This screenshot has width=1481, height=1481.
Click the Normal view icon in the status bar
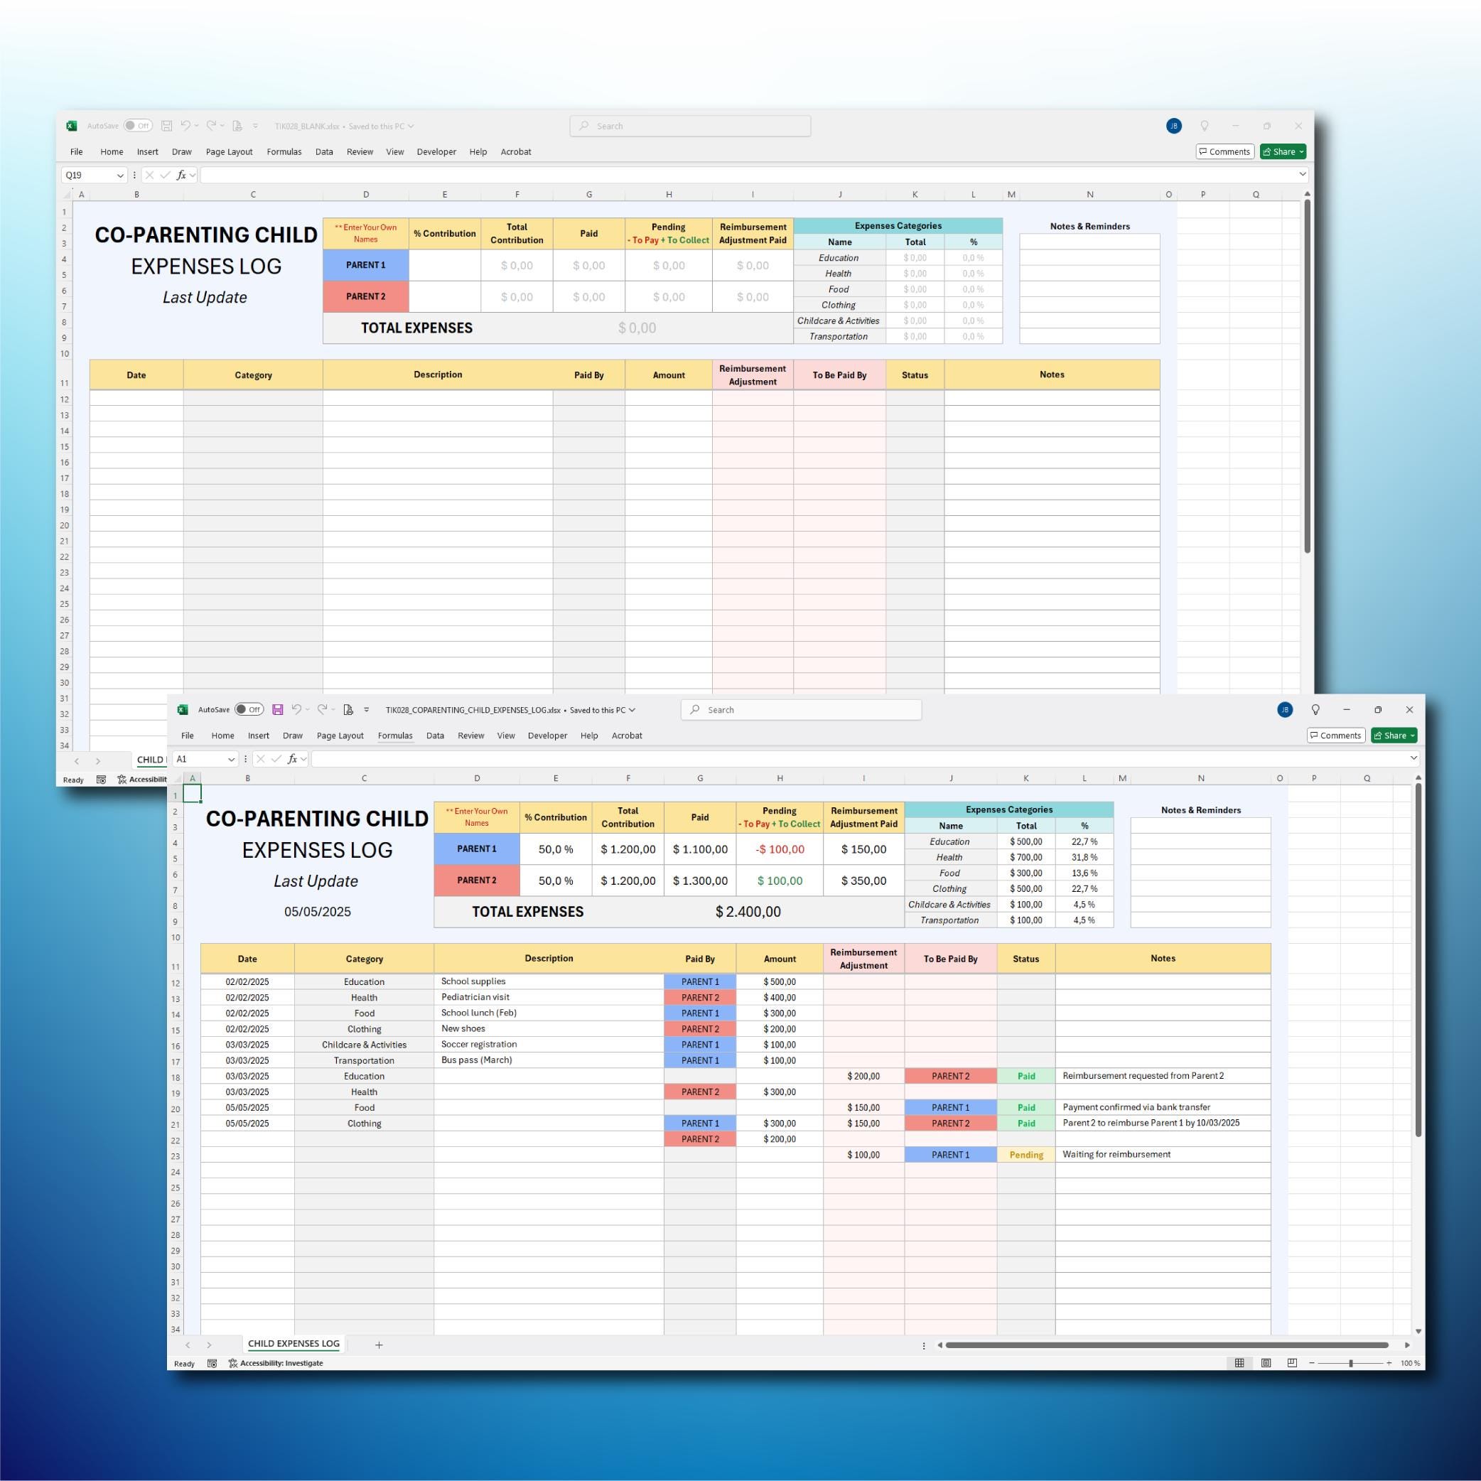1239,1363
